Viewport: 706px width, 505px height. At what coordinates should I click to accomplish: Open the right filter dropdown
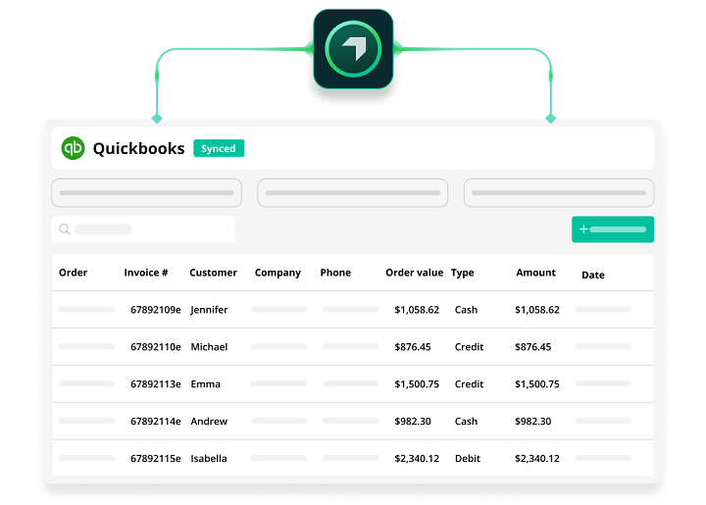(558, 193)
